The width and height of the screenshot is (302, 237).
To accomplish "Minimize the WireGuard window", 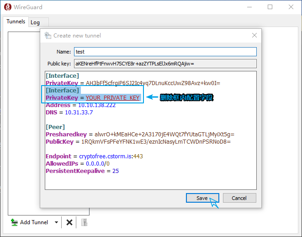I will click(x=249, y=7).
